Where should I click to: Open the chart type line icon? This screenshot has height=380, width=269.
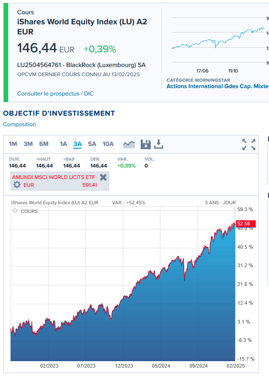pyautogui.click(x=129, y=144)
